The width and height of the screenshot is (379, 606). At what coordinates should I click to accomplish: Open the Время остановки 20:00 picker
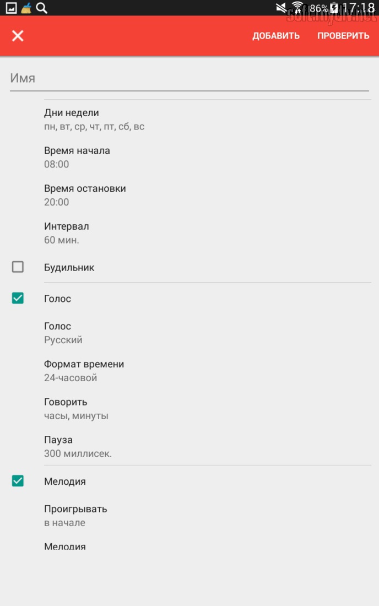189,195
